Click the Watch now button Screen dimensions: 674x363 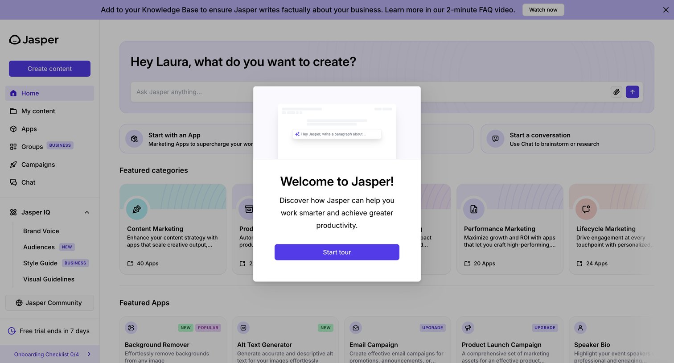tap(543, 10)
